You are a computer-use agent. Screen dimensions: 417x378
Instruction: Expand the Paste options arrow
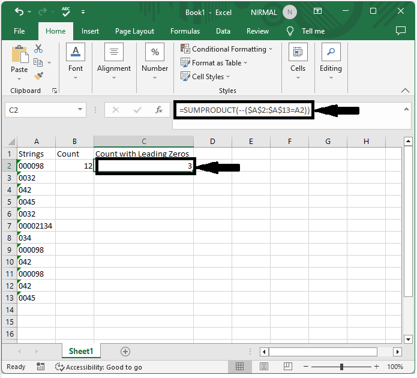coord(19,79)
